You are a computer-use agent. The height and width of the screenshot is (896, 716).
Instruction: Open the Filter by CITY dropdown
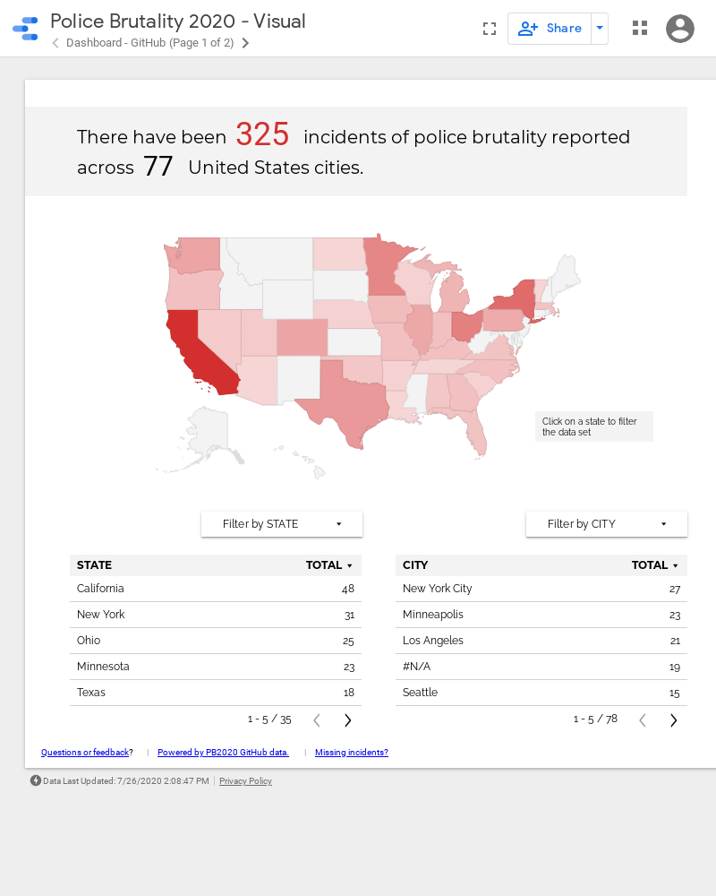tap(607, 524)
